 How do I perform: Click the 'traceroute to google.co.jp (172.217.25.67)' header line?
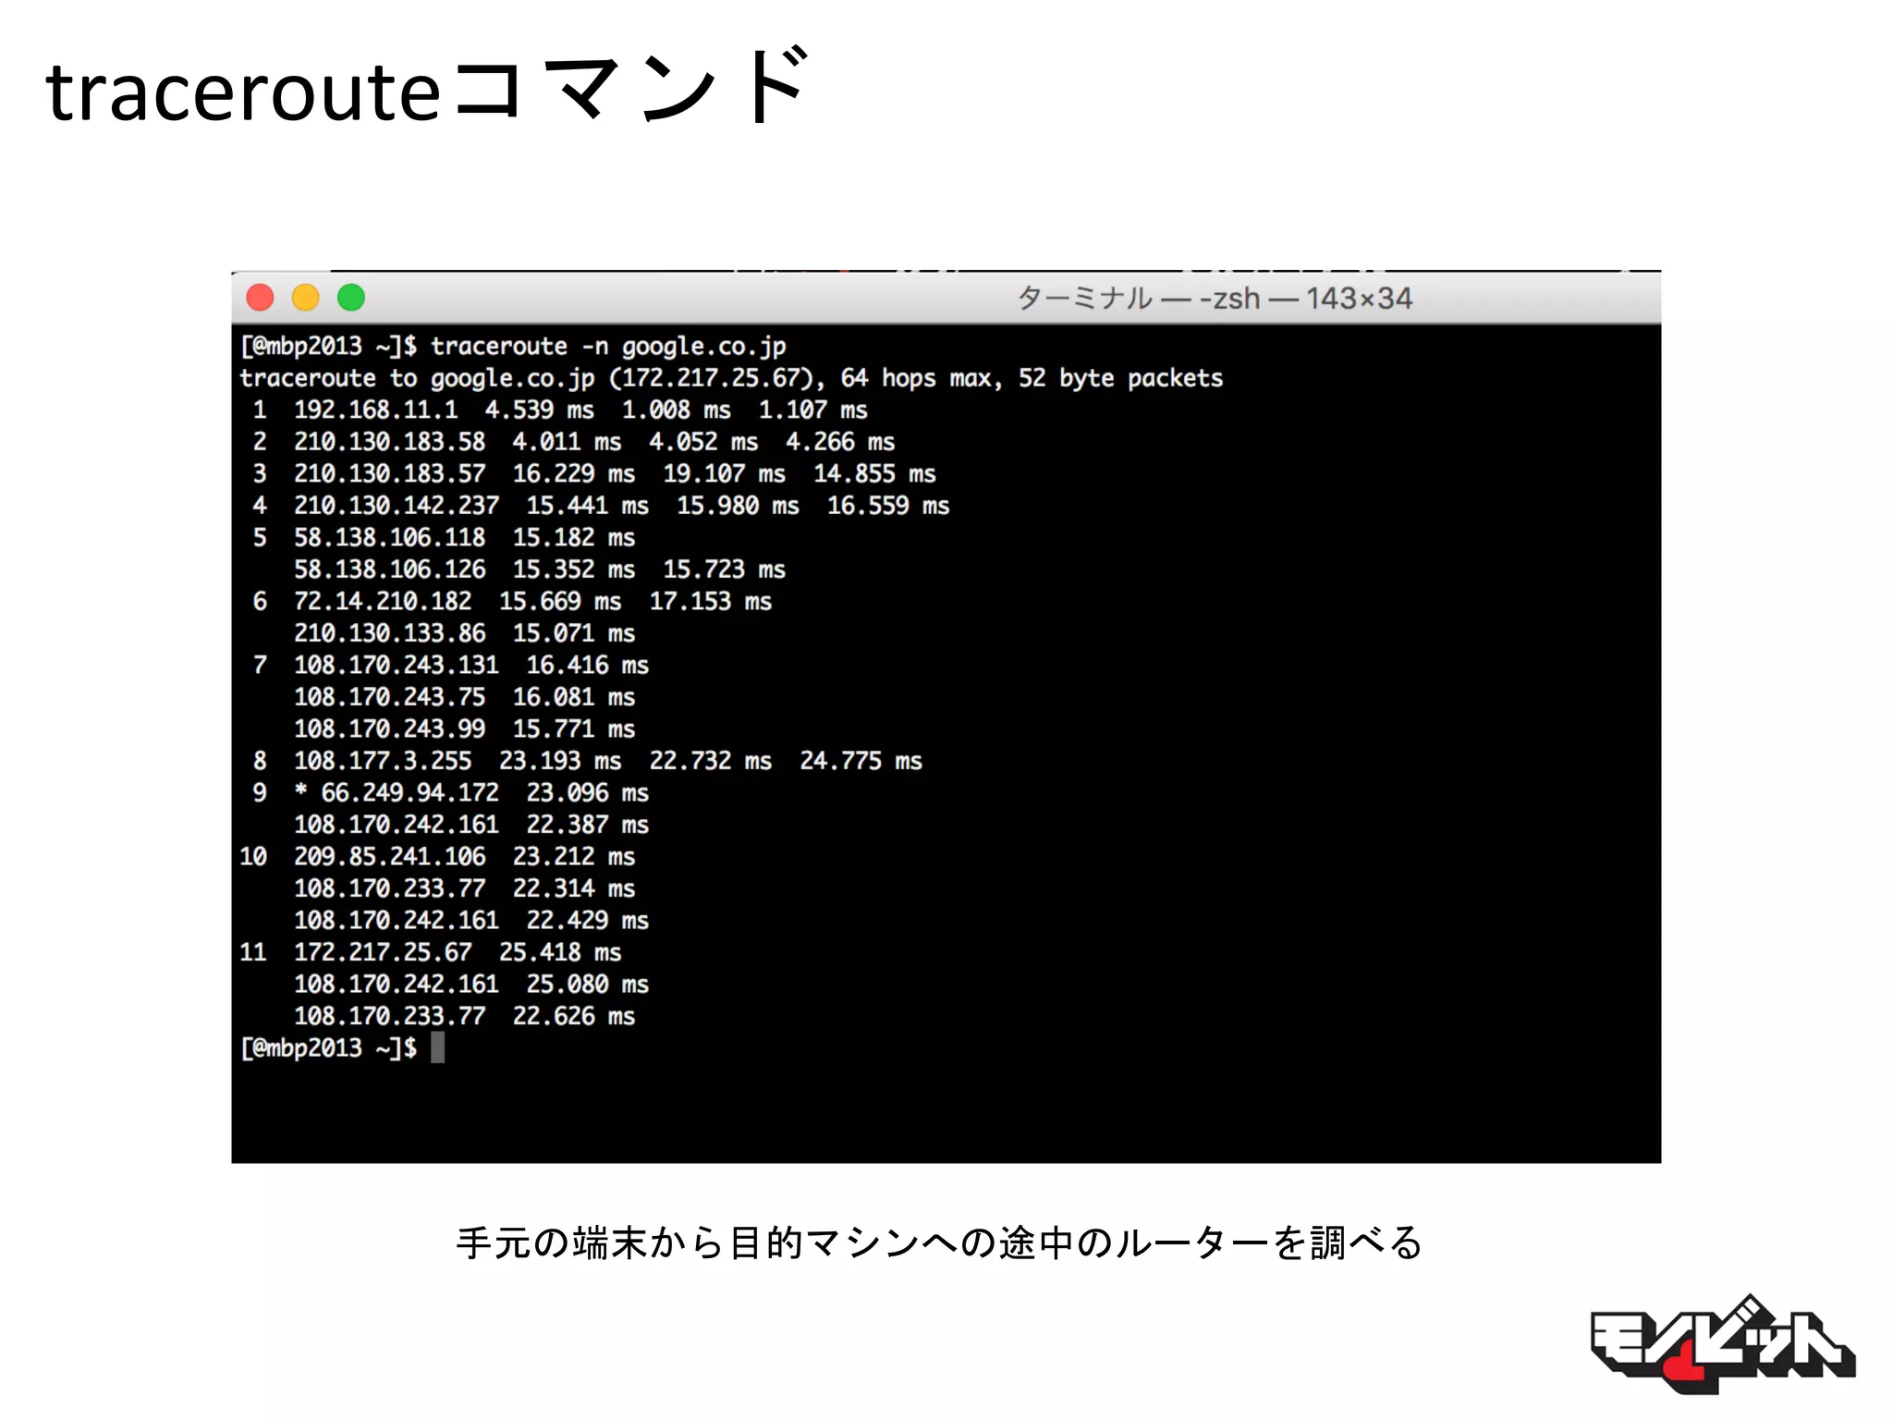[731, 378]
